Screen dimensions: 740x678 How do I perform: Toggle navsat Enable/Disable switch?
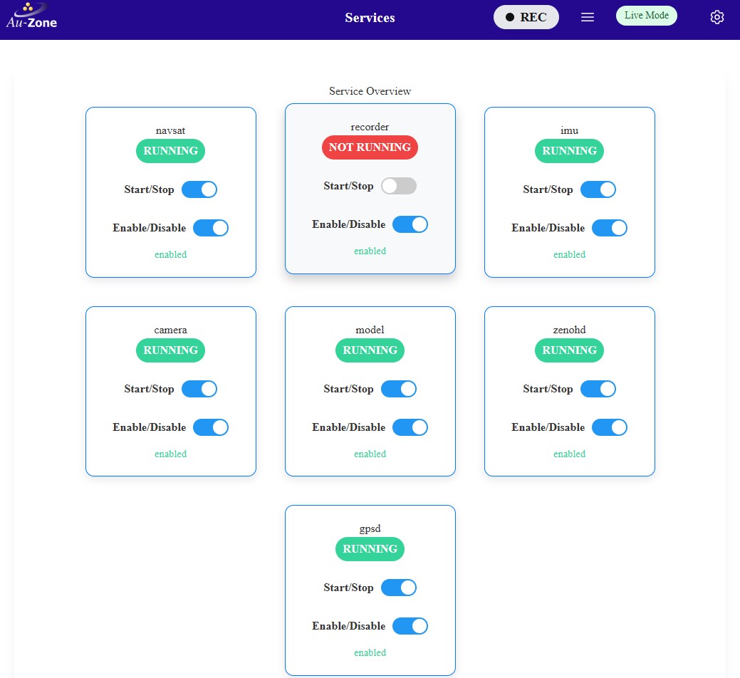coord(211,228)
